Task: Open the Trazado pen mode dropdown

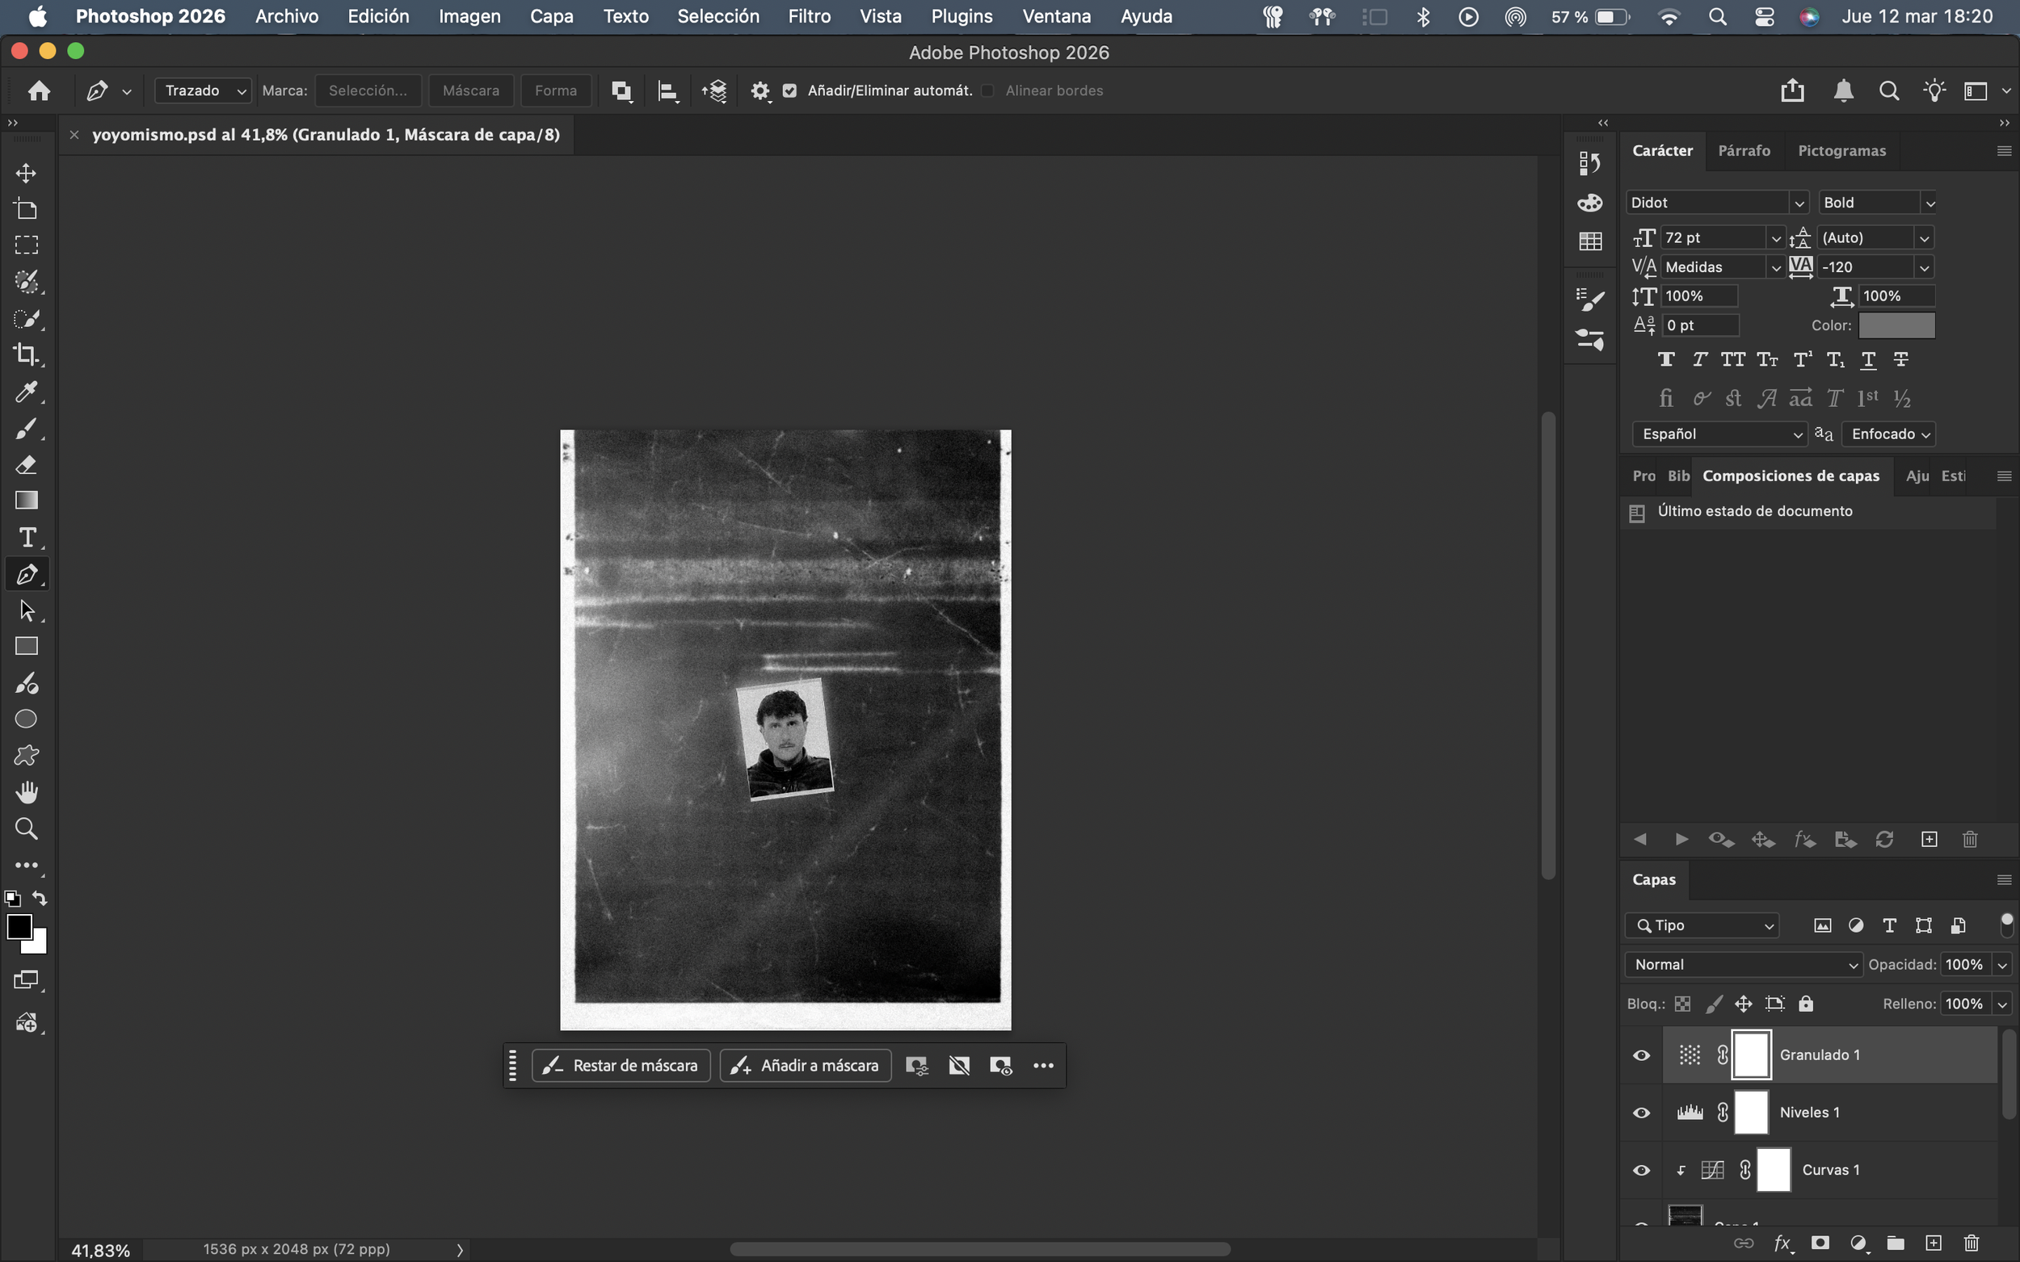Action: (203, 91)
